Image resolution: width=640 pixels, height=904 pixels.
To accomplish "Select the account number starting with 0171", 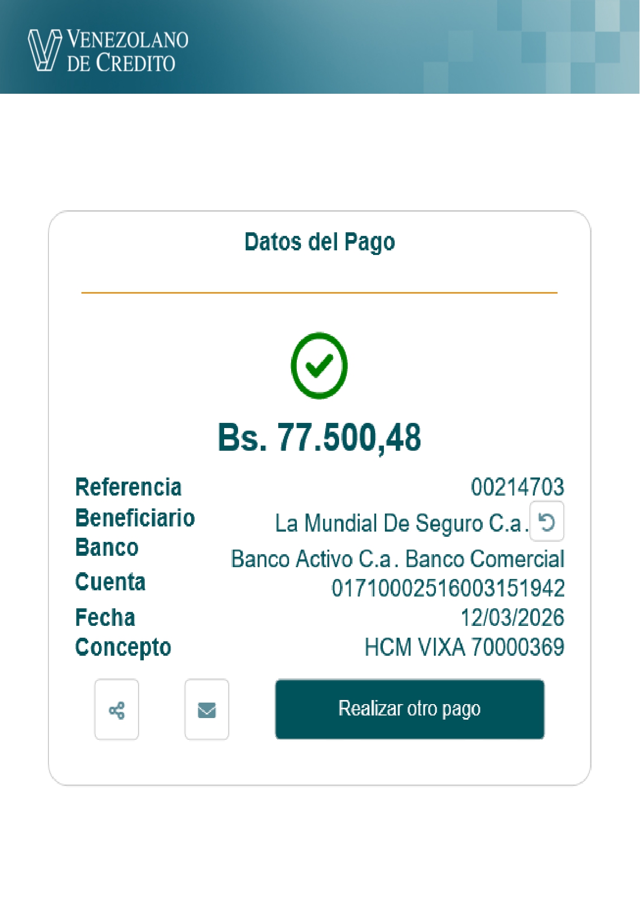I will point(448,588).
